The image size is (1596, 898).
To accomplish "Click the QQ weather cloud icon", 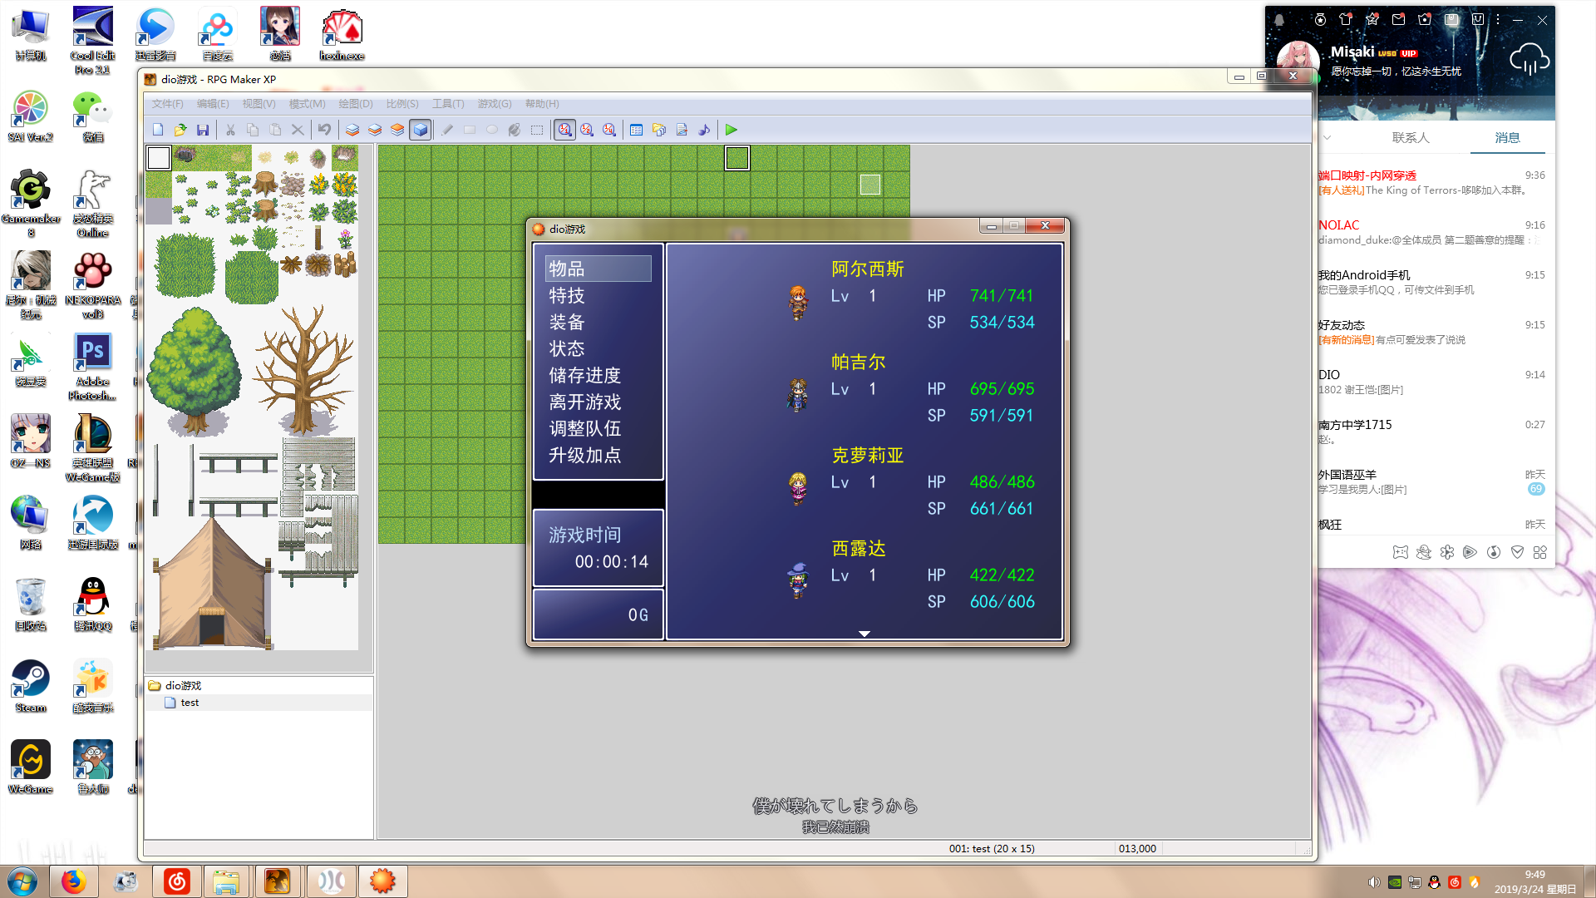I will 1529,60.
